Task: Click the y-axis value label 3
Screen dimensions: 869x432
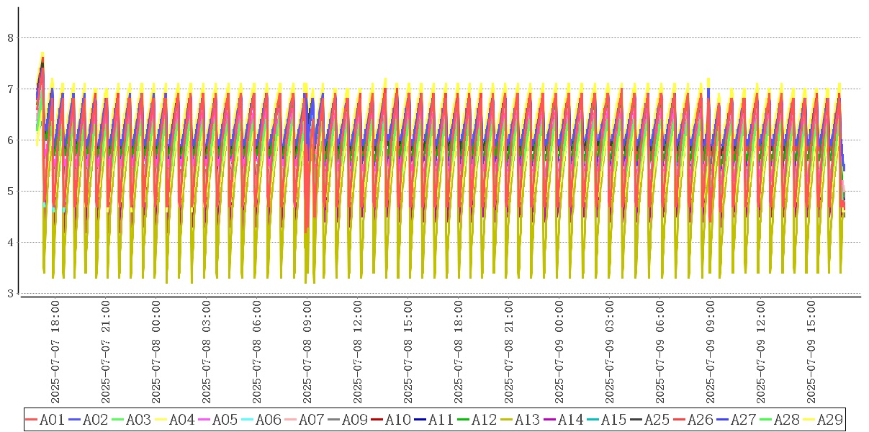Action: [x=10, y=294]
